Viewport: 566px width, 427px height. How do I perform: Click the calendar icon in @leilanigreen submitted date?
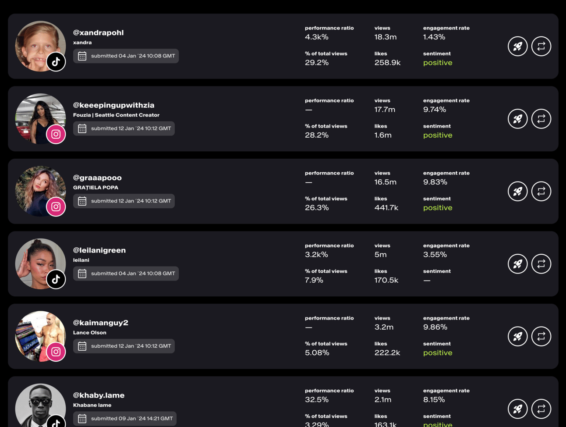(82, 274)
